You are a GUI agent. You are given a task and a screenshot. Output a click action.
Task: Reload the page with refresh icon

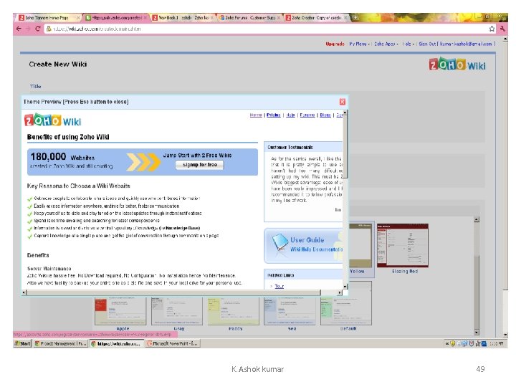click(x=37, y=29)
